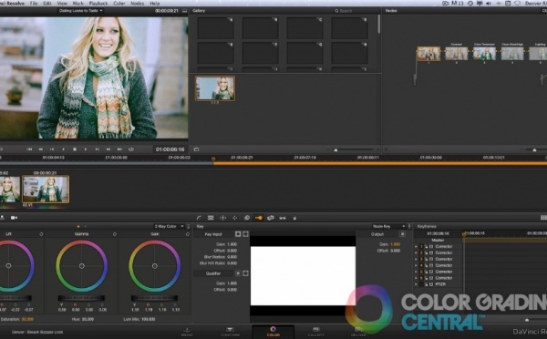
Task: Toggle Qualifier invert icon
Action: click(245, 273)
